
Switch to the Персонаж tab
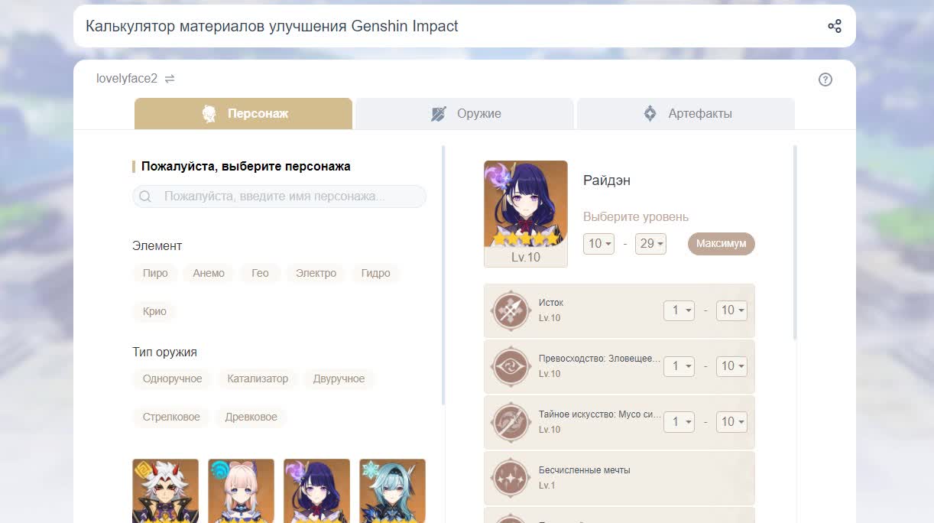(243, 114)
